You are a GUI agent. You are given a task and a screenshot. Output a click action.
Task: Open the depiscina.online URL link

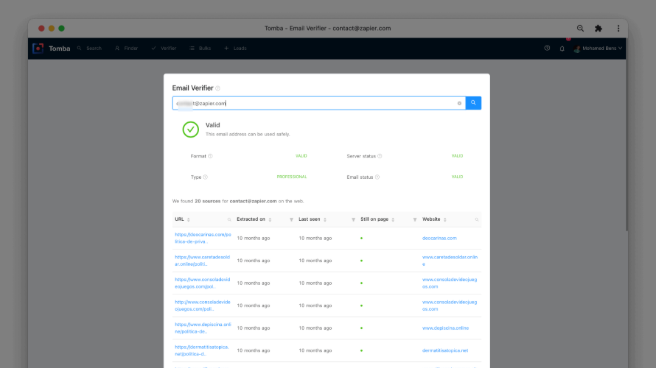pos(203,328)
